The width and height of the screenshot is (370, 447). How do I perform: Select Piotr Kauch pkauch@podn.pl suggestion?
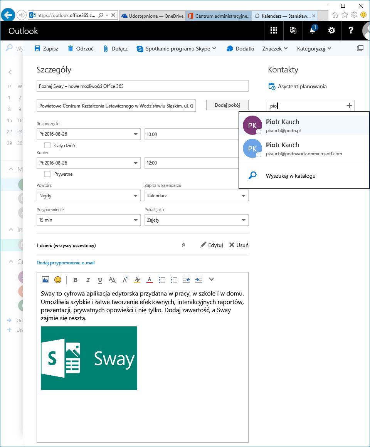pyautogui.click(x=304, y=126)
